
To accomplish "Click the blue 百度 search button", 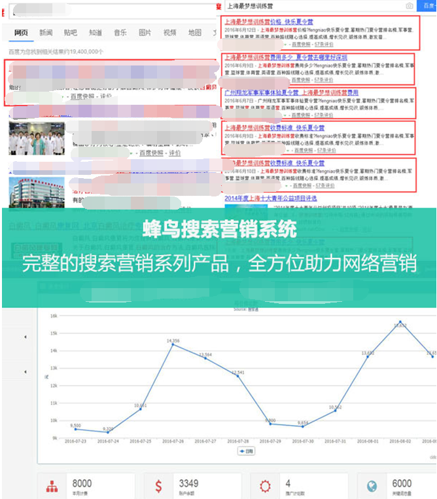I will (427, 6).
